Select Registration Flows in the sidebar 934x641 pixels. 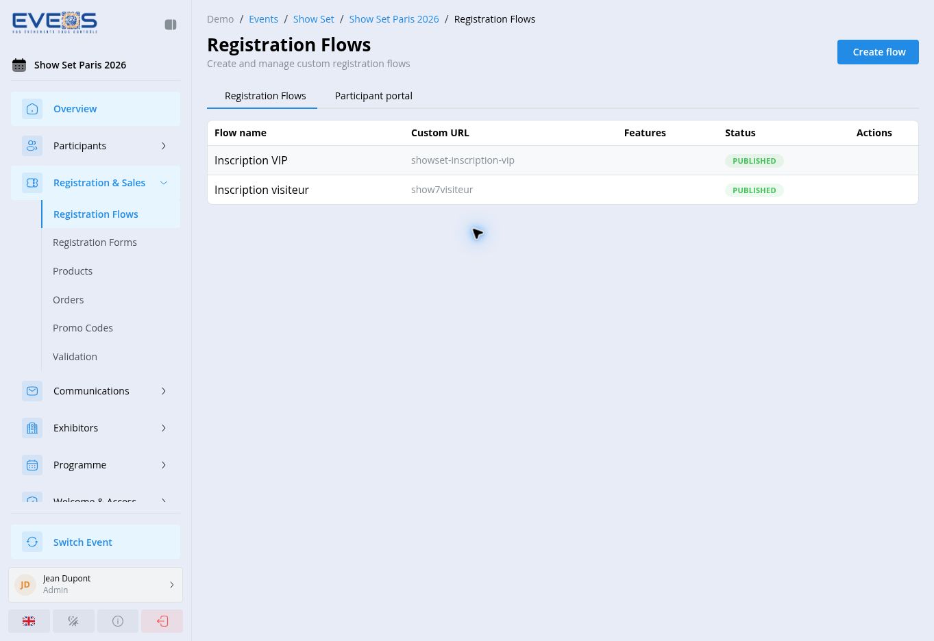click(110, 214)
